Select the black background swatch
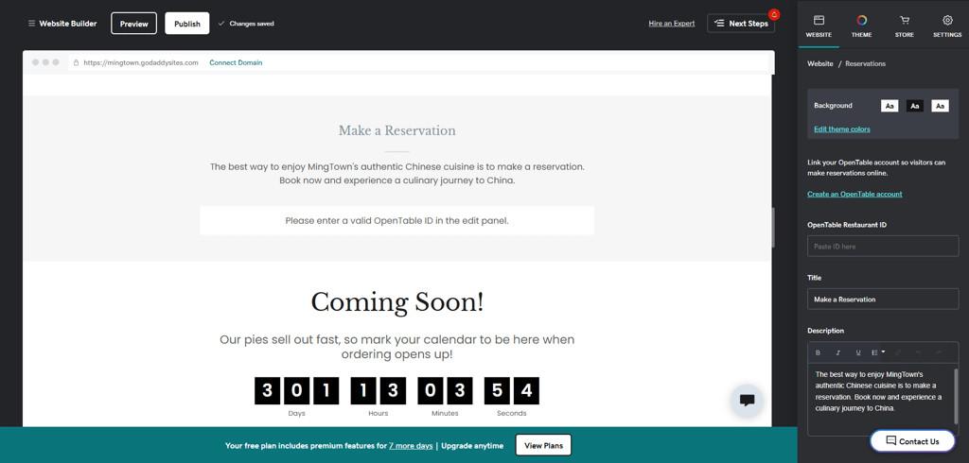969x463 pixels. pyautogui.click(x=915, y=106)
